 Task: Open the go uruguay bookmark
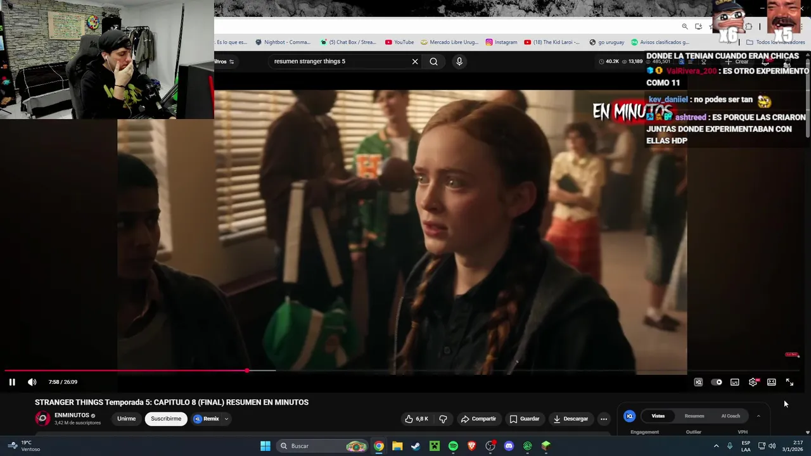click(x=607, y=42)
